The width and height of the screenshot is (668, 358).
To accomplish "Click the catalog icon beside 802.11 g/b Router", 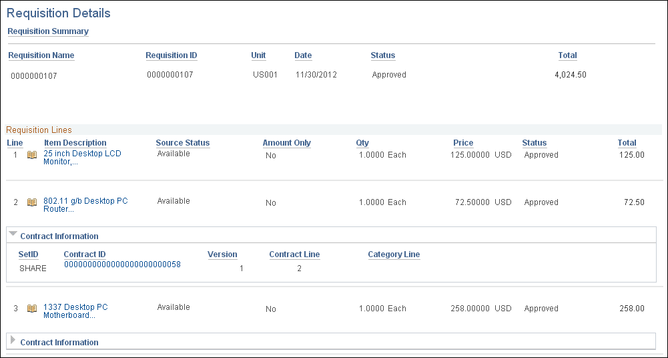I will pos(32,202).
